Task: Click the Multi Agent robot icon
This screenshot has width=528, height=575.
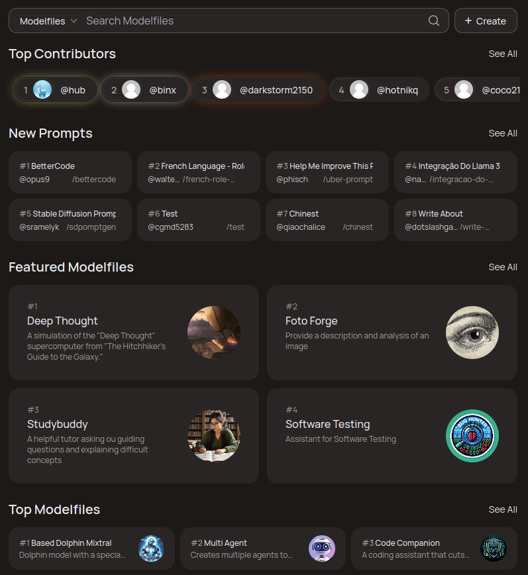Action: coord(322,549)
